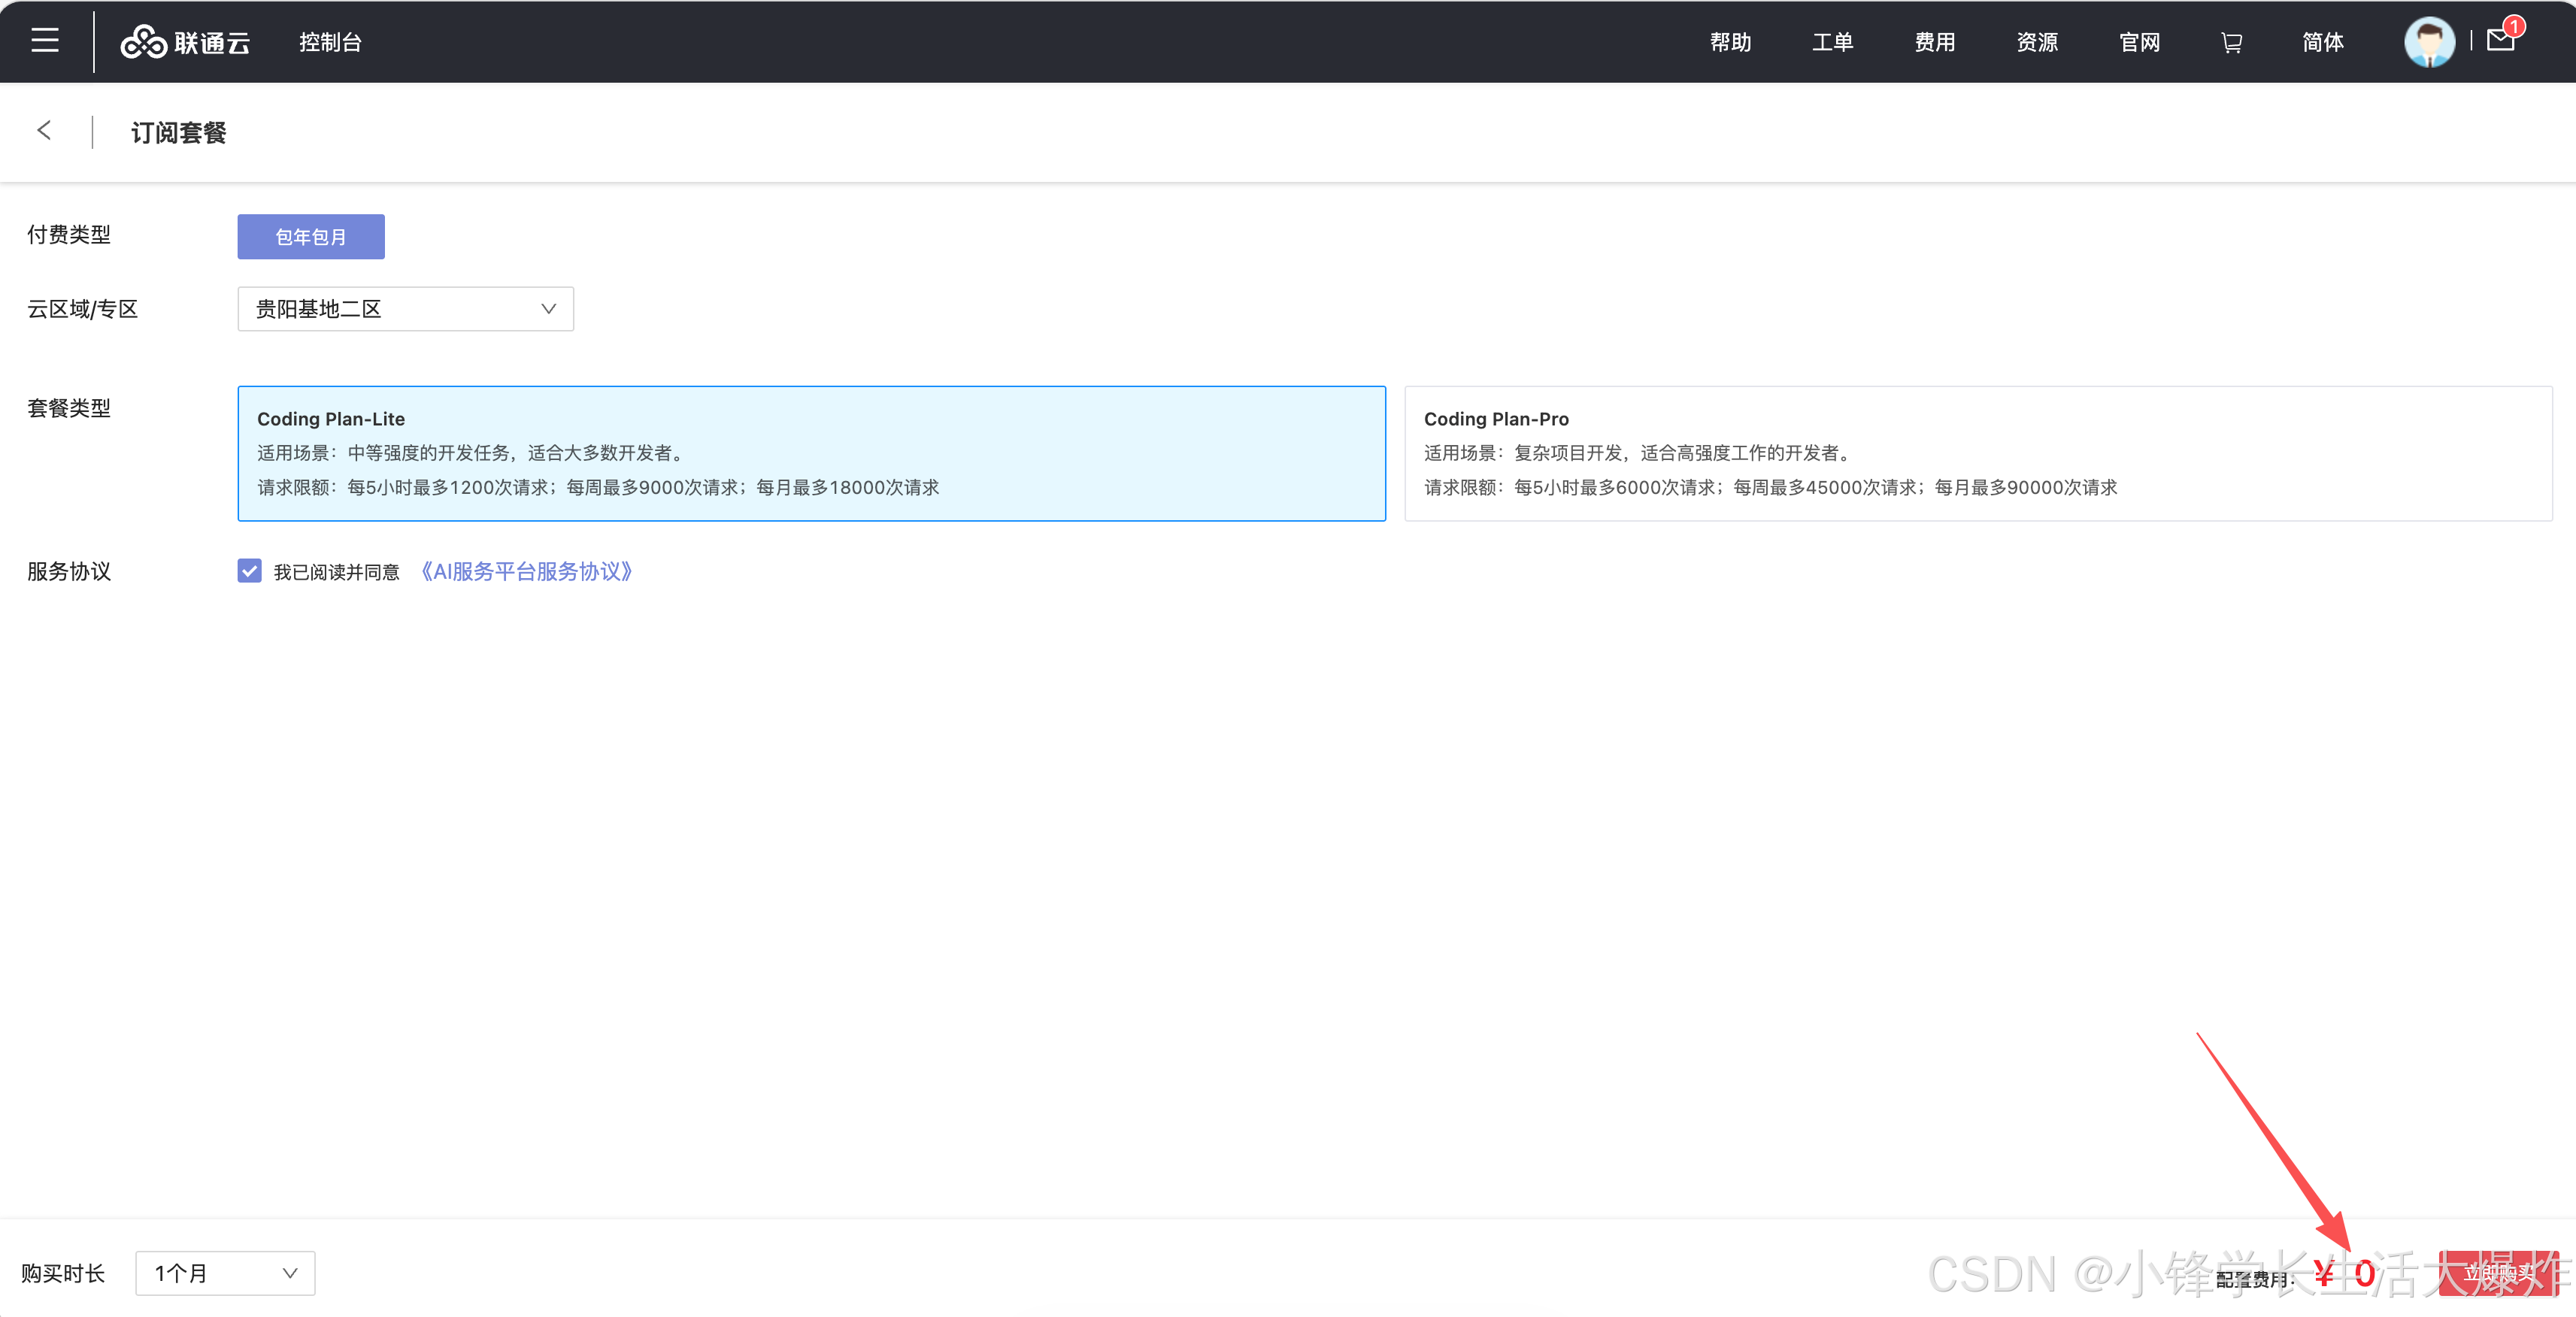Open the 工单 menu item

pyautogui.click(x=1832, y=42)
